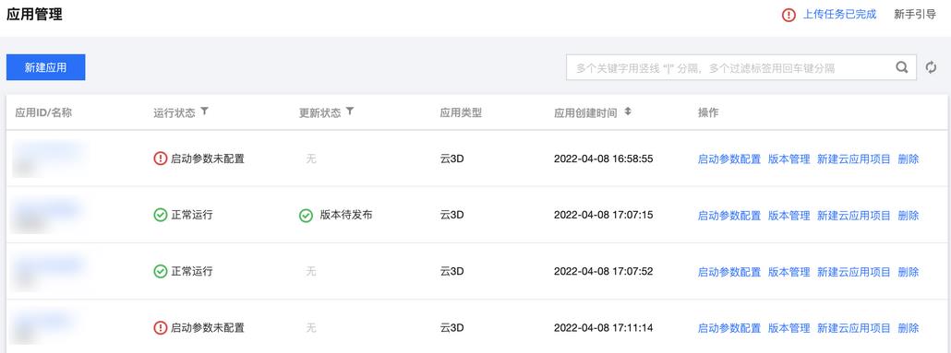This screenshot has width=951, height=353.
Task: Click 启动参数配置 in the first row
Action: (729, 159)
